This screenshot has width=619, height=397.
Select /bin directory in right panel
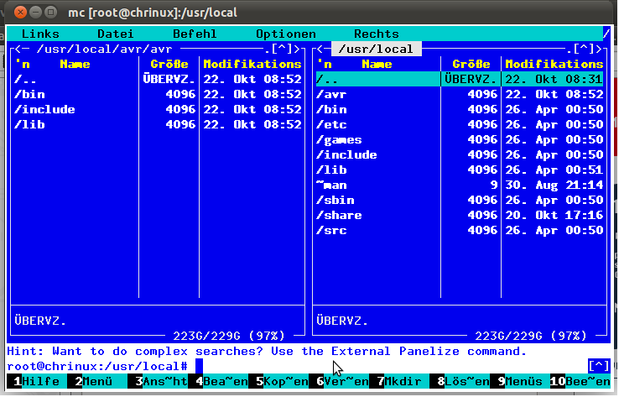pyautogui.click(x=460, y=109)
